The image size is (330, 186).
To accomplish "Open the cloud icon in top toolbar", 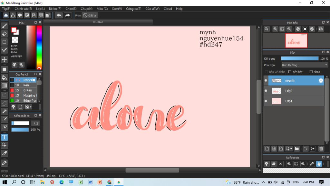I will 6,15.
